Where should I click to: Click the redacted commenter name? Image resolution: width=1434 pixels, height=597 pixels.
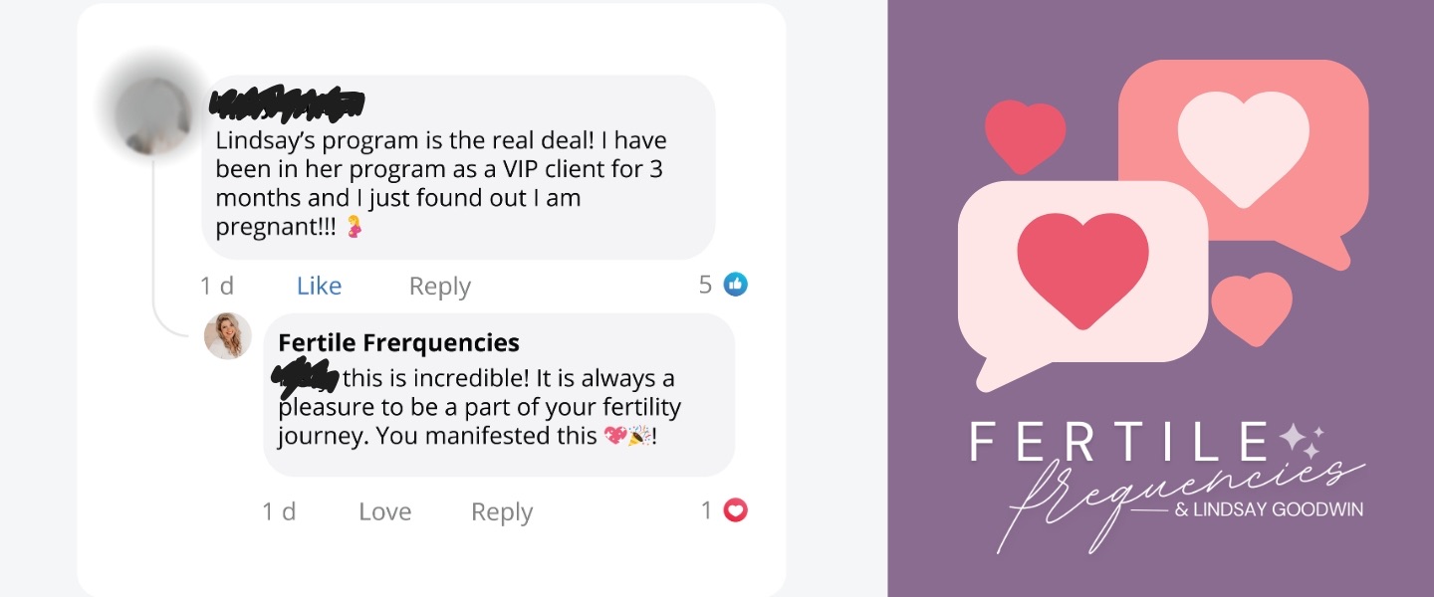tap(289, 101)
